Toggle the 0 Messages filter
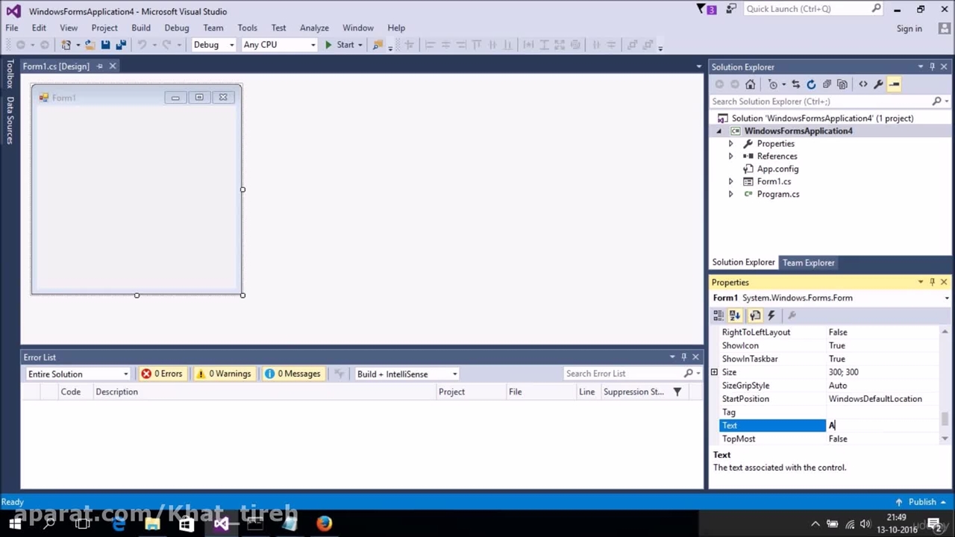 [x=292, y=374]
